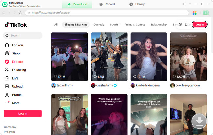
Task: Open the Where Have You Been cover video
Action: (109, 114)
